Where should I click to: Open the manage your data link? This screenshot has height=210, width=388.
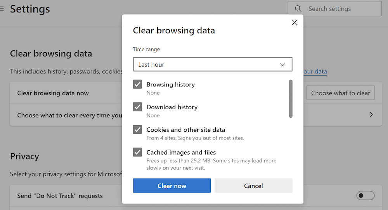point(315,71)
